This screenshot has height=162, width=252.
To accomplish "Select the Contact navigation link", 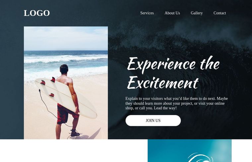I will pos(220,13).
